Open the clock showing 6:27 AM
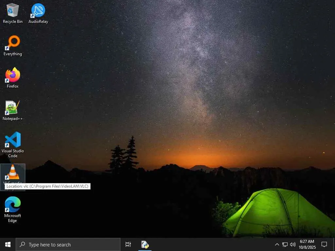This screenshot has width=335, height=251. (307, 244)
